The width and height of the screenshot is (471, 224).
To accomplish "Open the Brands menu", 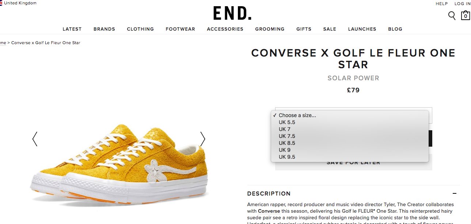I will click(x=104, y=29).
